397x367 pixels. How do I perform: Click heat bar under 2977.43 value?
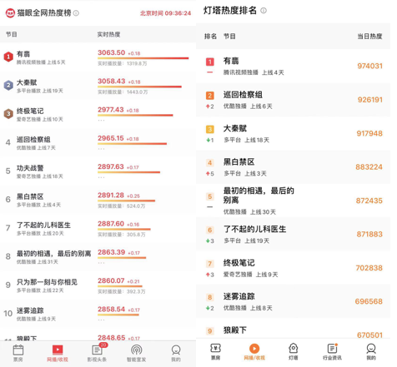coord(135,115)
